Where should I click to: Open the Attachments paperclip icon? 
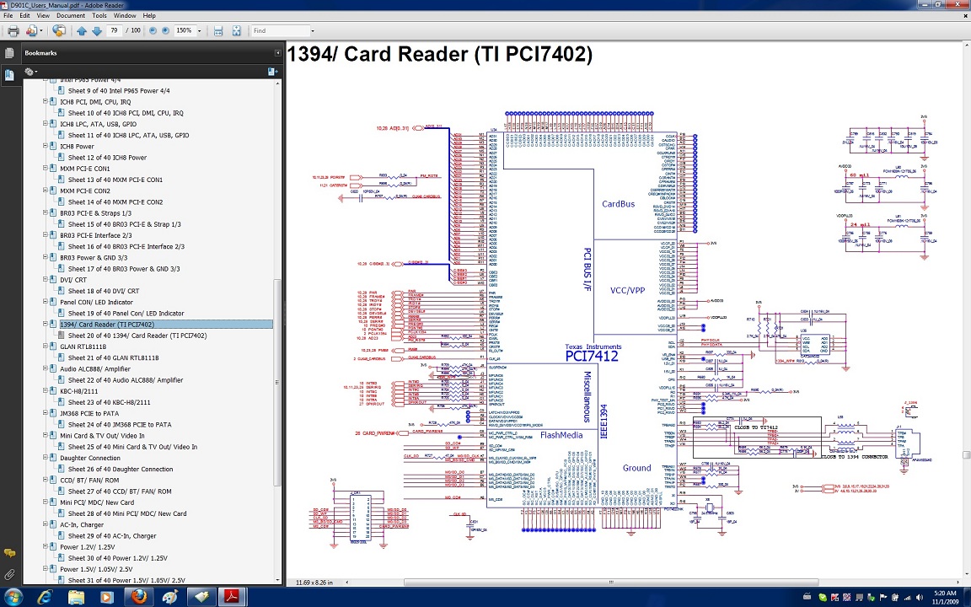pos(9,574)
